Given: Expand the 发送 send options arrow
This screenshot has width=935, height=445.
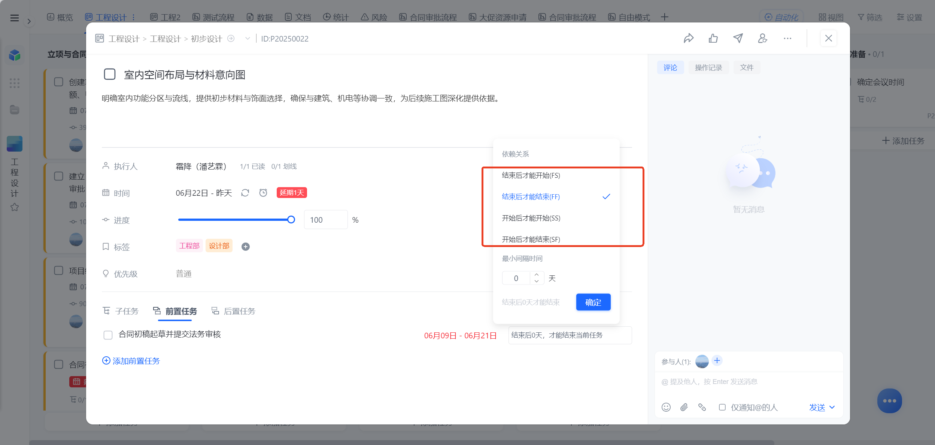Looking at the screenshot, I should [x=832, y=407].
